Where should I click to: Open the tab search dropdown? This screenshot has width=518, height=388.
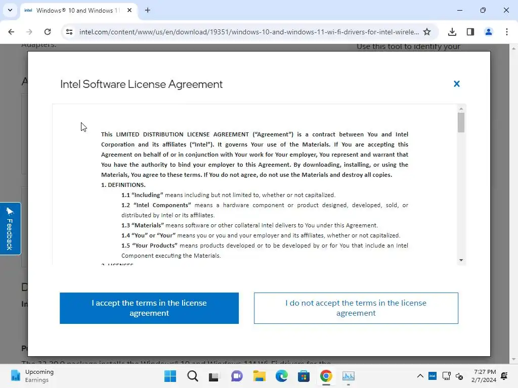tap(10, 10)
